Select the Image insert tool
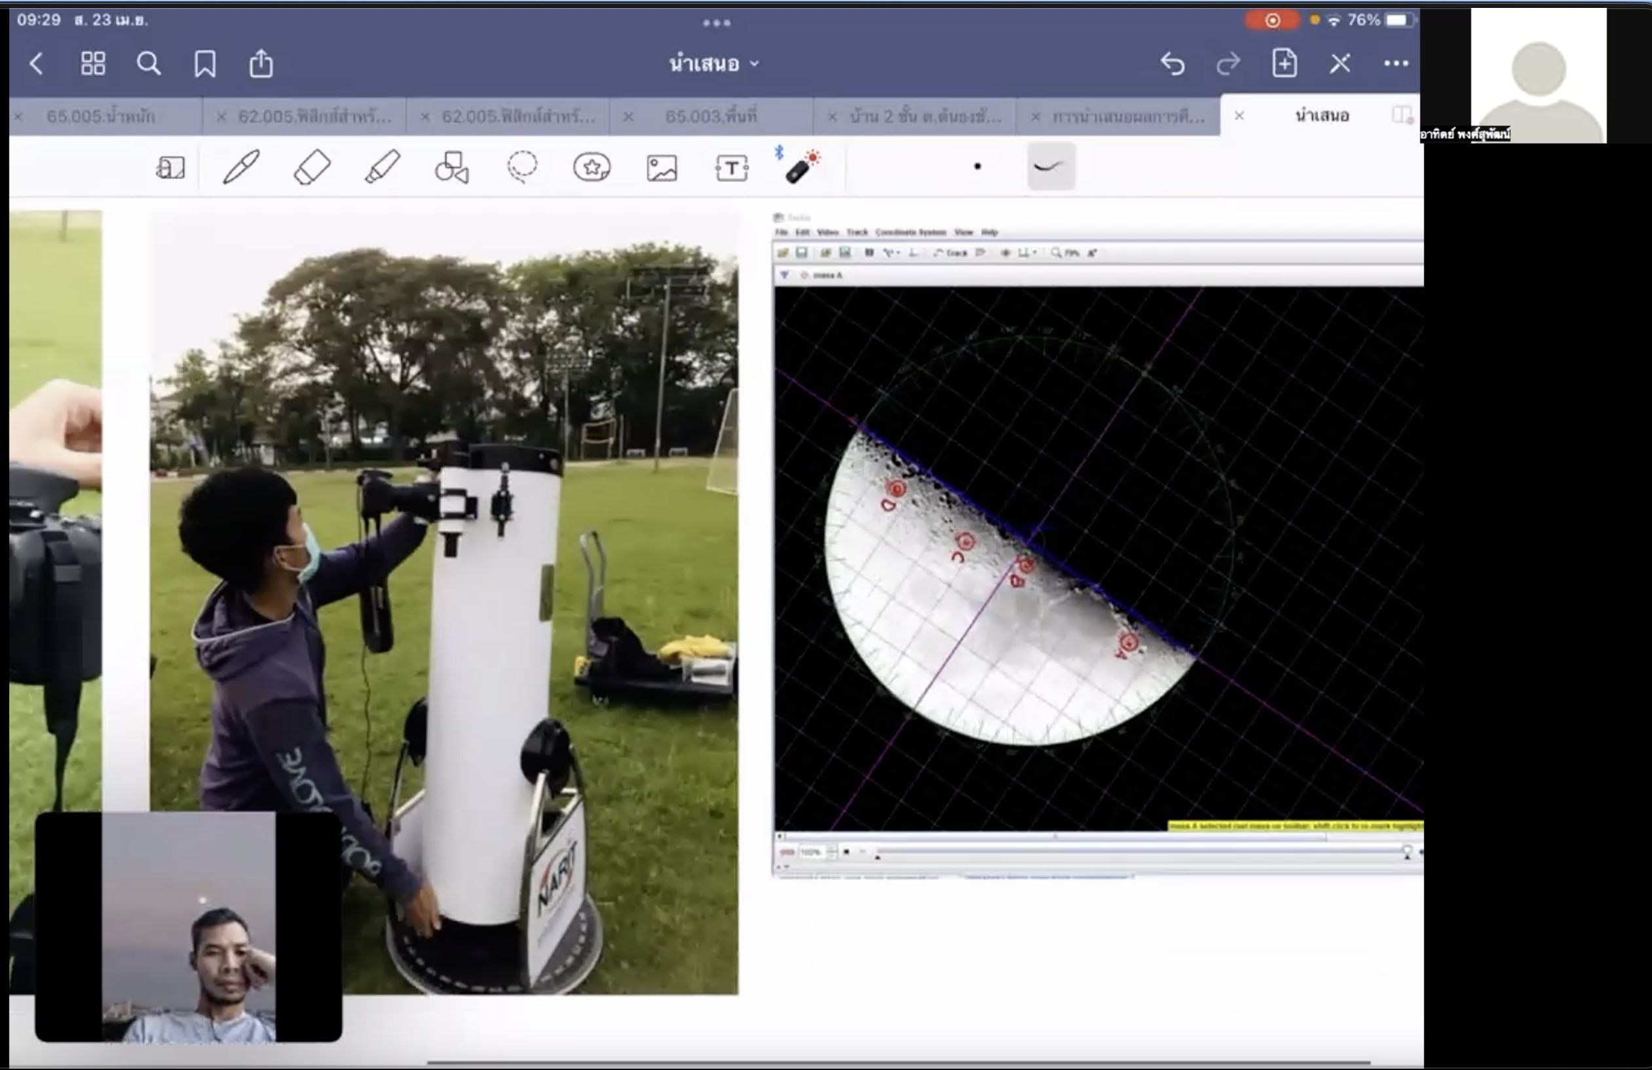The width and height of the screenshot is (1652, 1070). tap(662, 168)
